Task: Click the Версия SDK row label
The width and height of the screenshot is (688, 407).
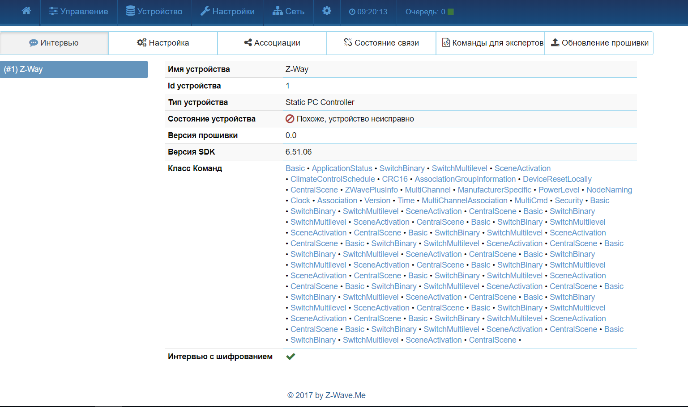Action: [x=192, y=152]
